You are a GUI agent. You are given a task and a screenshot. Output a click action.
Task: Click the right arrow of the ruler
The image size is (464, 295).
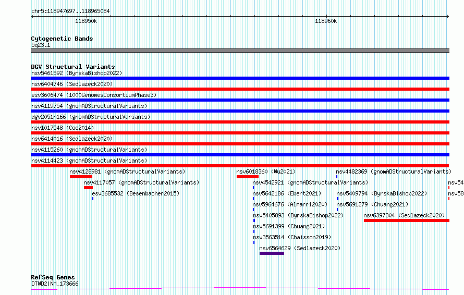coord(448,17)
